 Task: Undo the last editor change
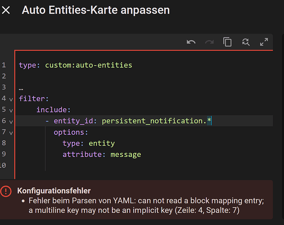pos(191,42)
